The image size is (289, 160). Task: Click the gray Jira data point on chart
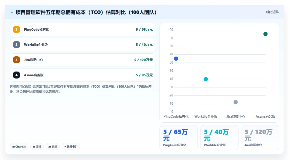click(235, 102)
